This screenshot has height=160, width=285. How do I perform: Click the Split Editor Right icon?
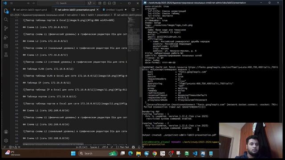[x=133, y=10]
